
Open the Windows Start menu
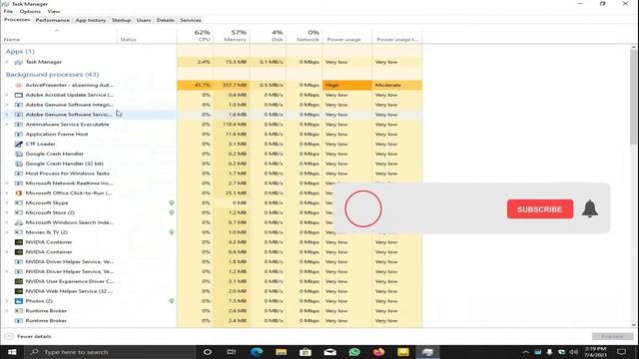tap(12, 352)
